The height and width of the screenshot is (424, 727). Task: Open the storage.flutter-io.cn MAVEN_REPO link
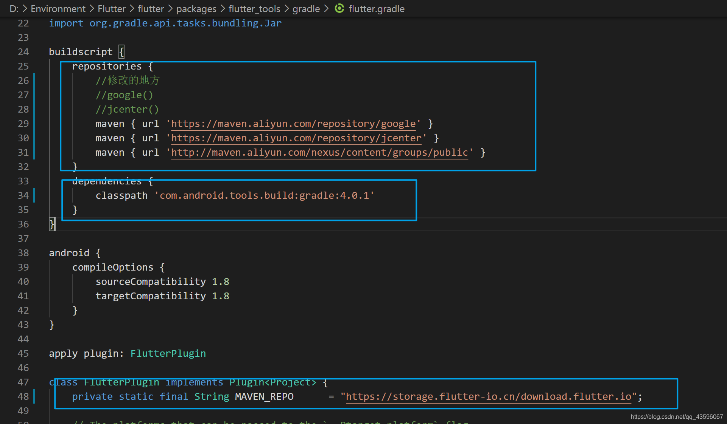pyautogui.click(x=488, y=396)
